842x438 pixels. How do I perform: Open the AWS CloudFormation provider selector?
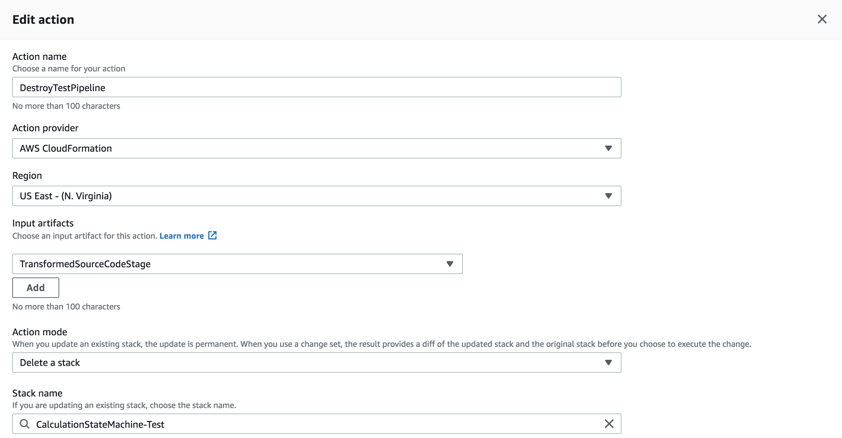[317, 148]
